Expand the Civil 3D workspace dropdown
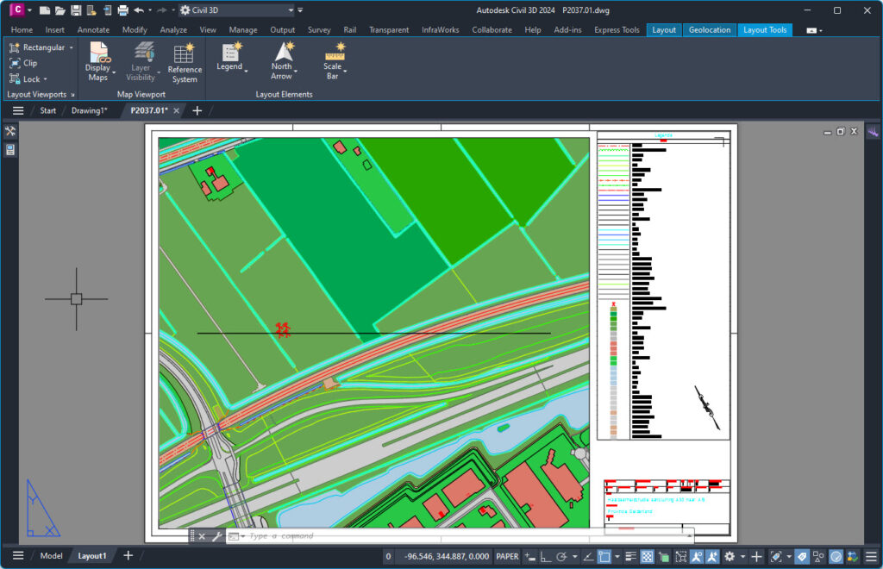This screenshot has height=569, width=883. pos(291,10)
